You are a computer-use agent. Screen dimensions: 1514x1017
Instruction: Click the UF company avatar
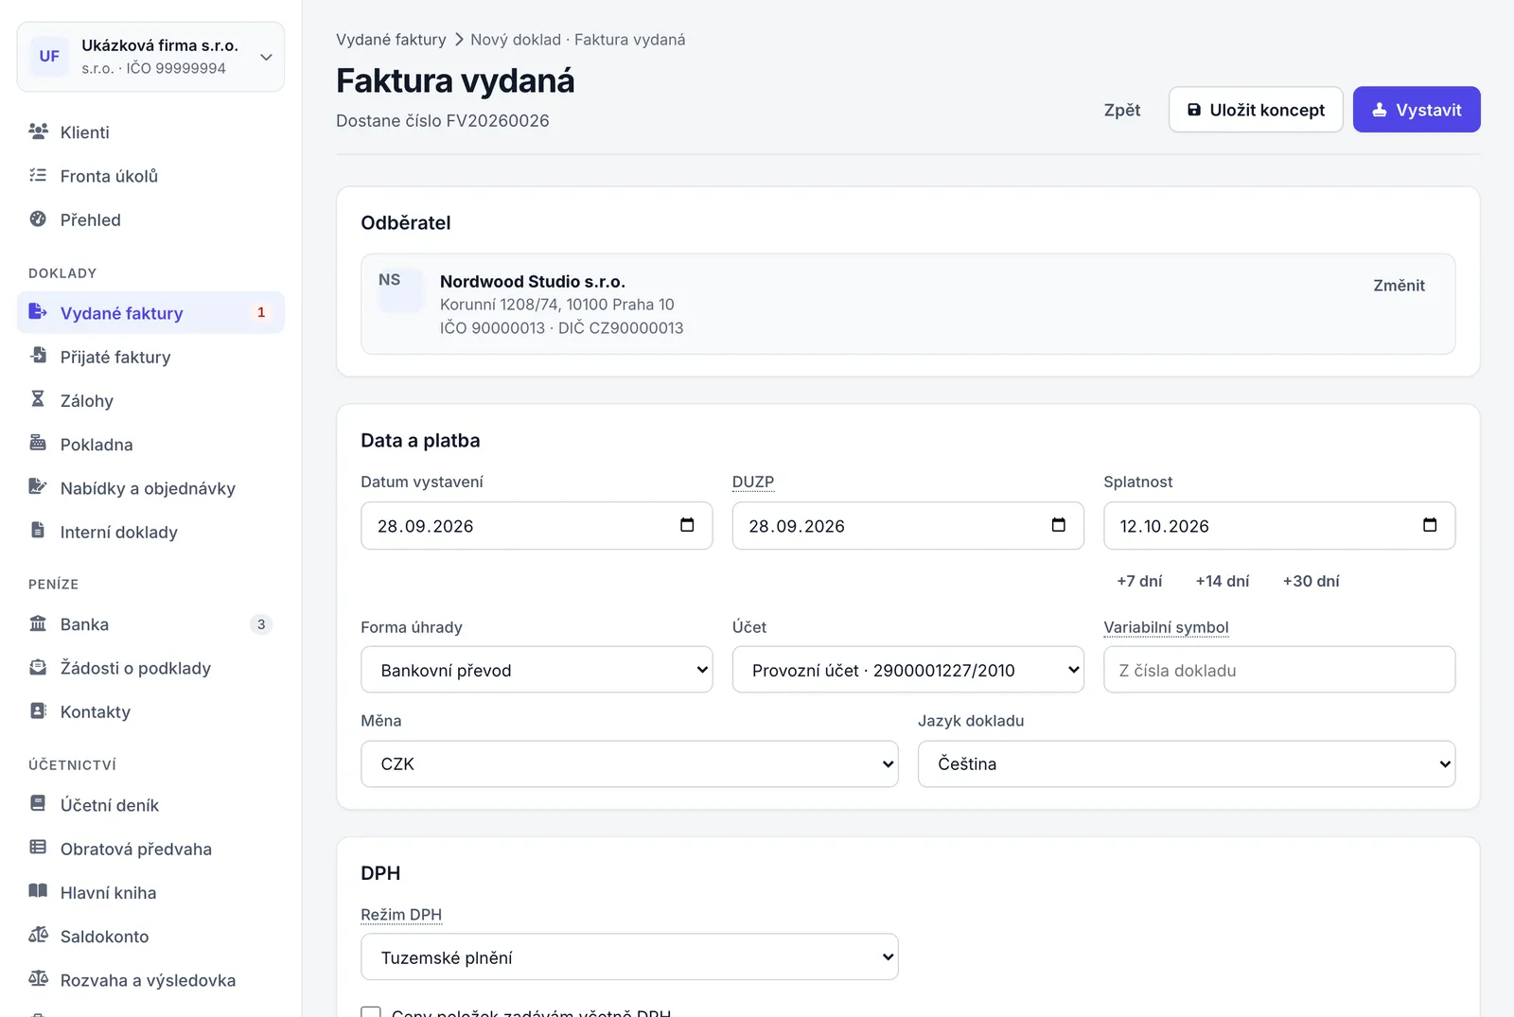coord(49,57)
